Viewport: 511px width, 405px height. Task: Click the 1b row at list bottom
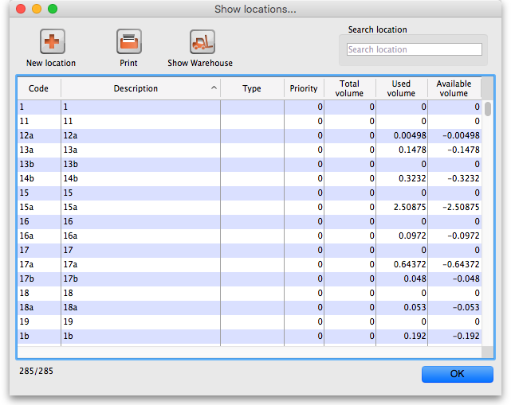click(239, 336)
